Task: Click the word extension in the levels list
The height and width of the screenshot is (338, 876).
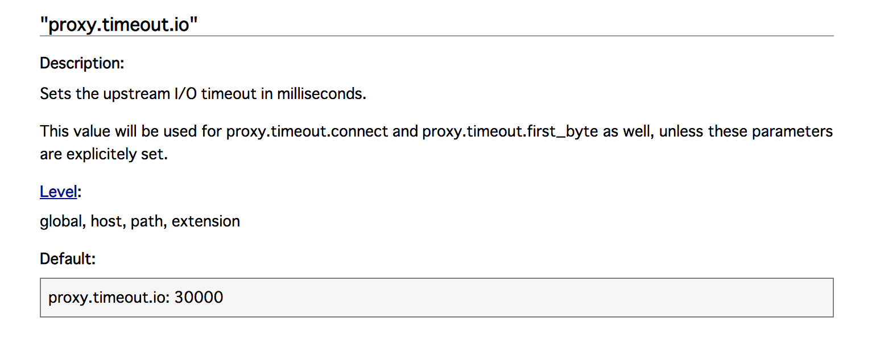Action: click(x=206, y=221)
